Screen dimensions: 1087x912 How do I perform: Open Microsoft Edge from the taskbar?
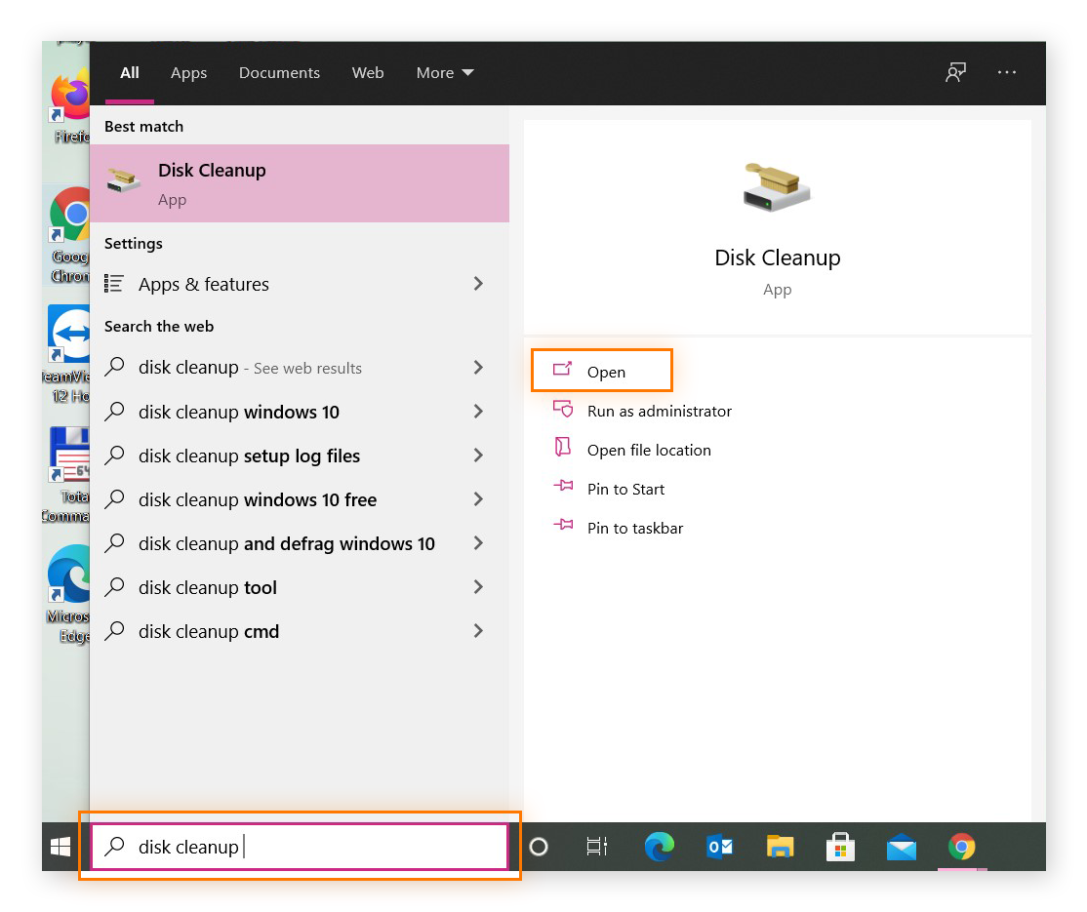(659, 847)
